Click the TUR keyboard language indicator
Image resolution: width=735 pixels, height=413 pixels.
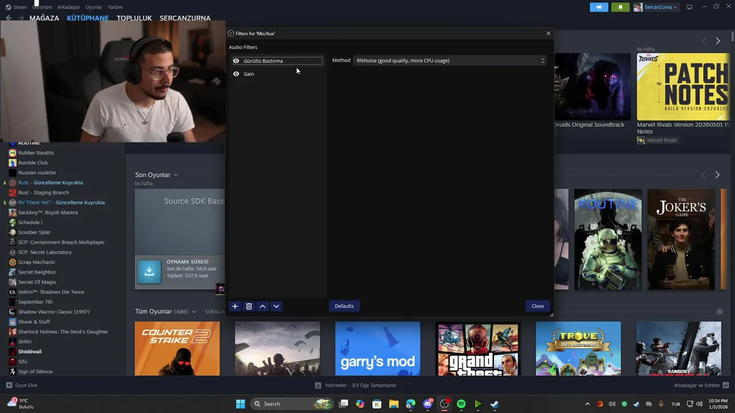point(676,404)
